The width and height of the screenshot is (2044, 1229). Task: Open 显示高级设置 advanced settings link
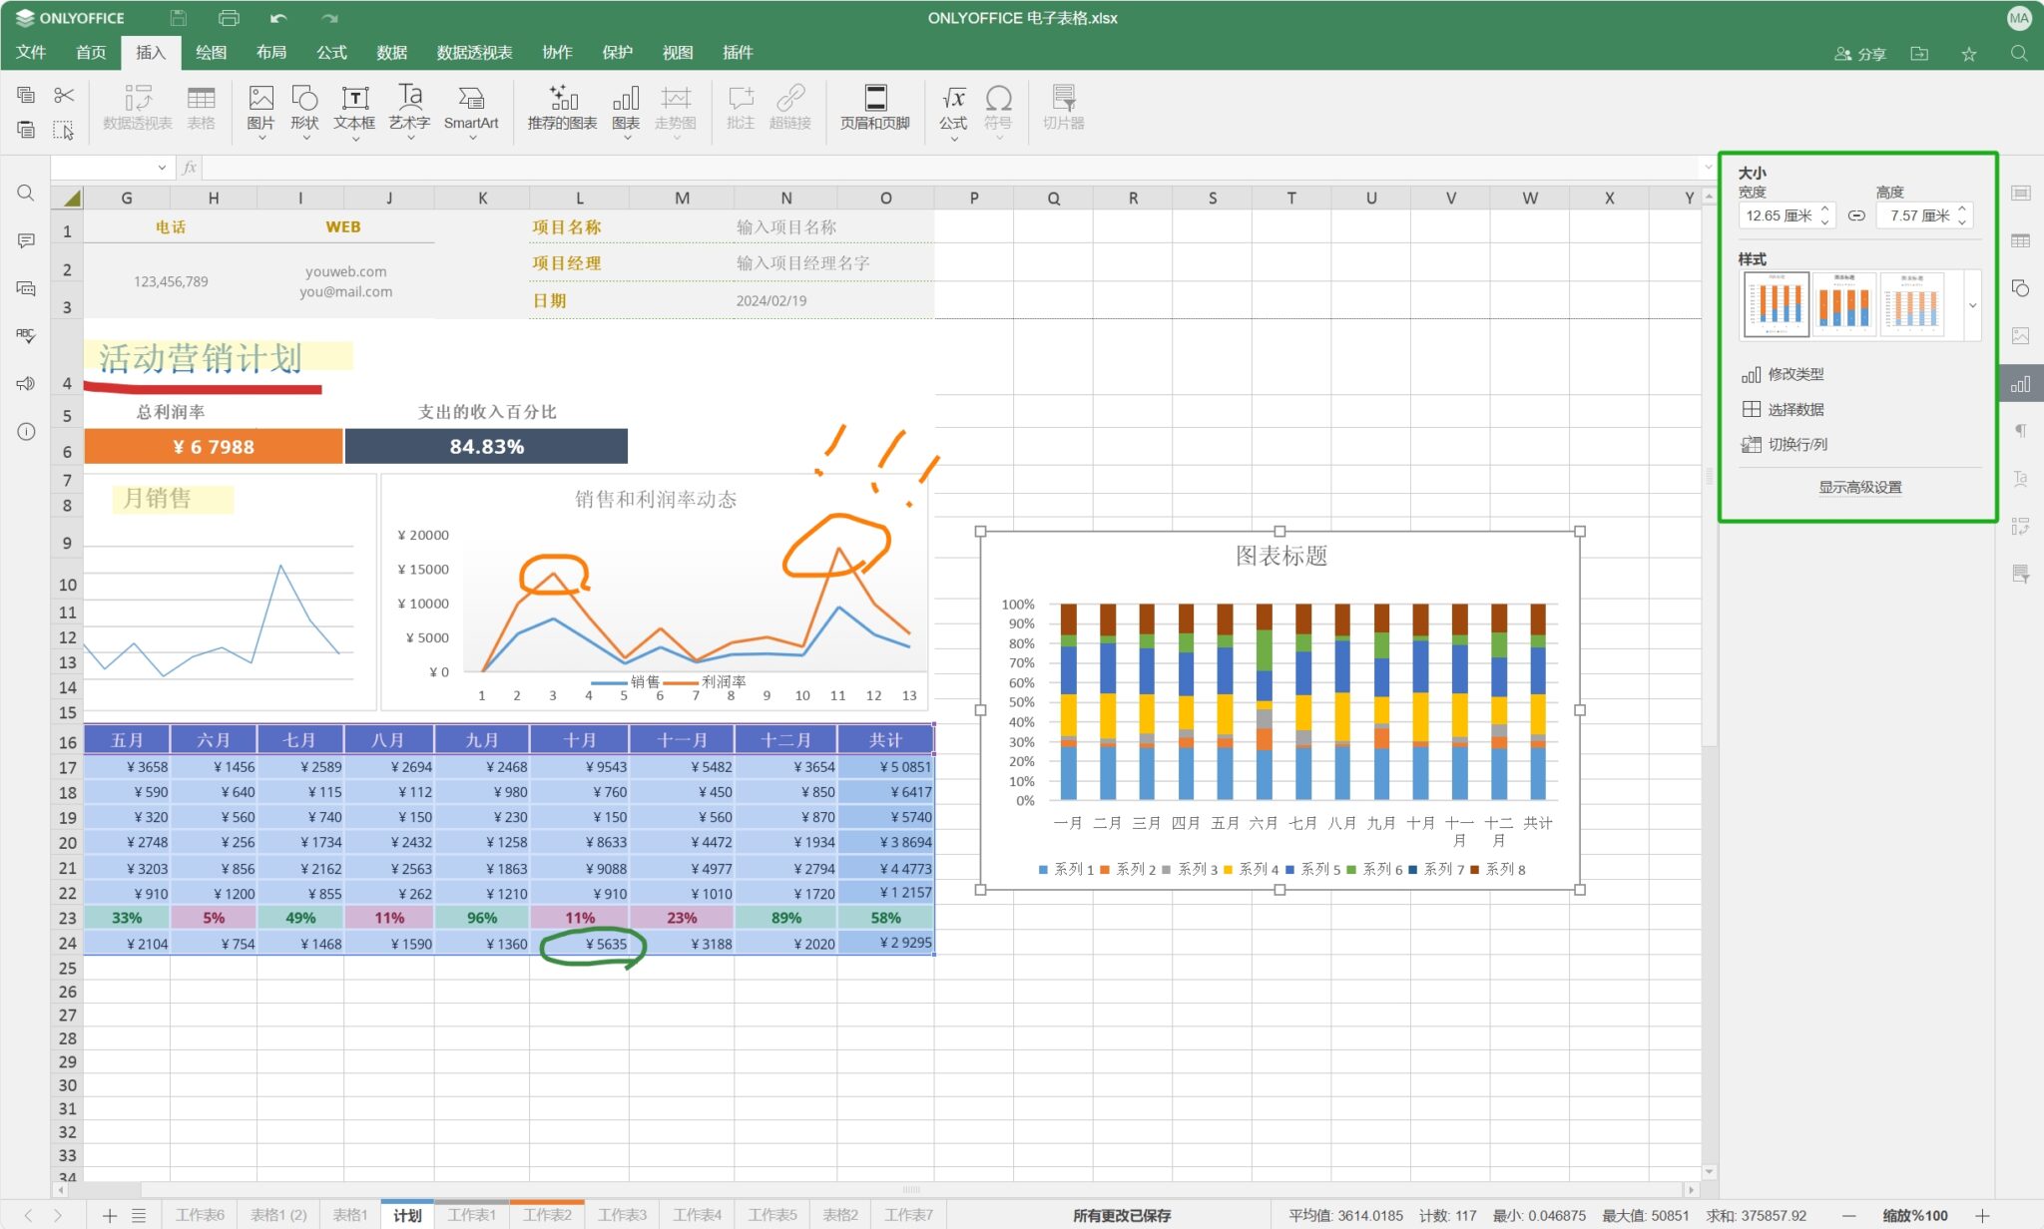coord(1859,487)
